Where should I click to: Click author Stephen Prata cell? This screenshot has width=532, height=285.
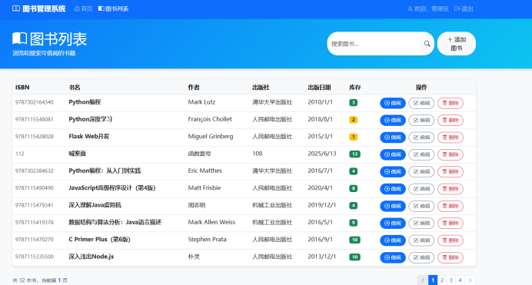coord(207,239)
